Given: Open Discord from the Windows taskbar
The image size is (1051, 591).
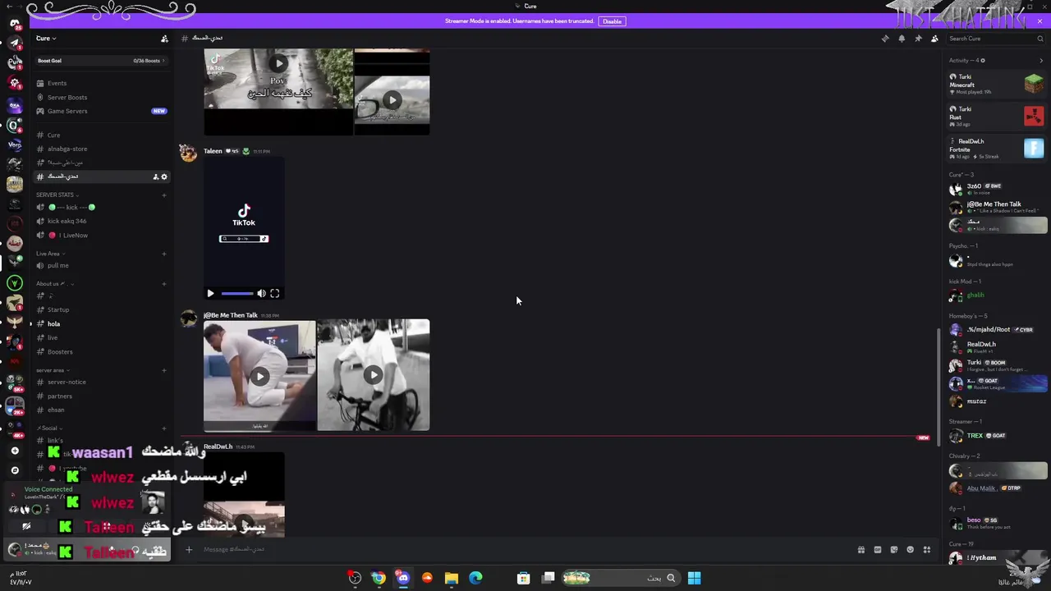Looking at the screenshot, I should [x=403, y=578].
